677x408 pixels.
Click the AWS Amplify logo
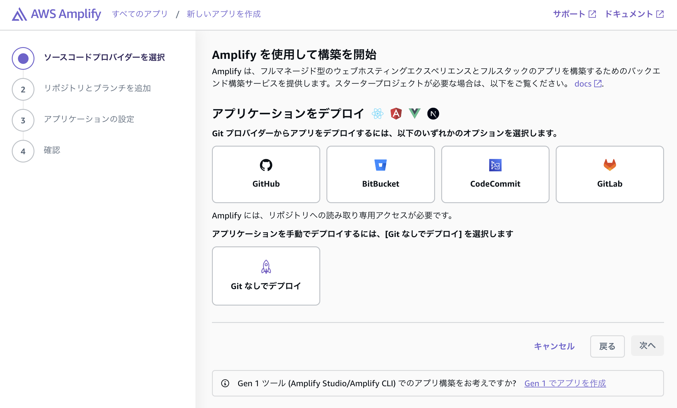tap(56, 14)
